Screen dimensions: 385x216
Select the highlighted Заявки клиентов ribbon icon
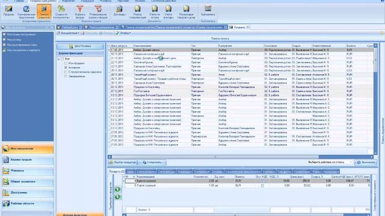pos(44,11)
